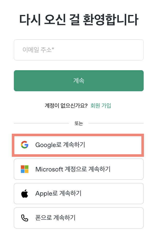
Task: Click the 또는 divider label
Action: click(79, 123)
